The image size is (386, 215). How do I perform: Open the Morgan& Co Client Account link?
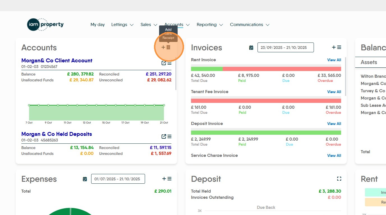(x=57, y=61)
